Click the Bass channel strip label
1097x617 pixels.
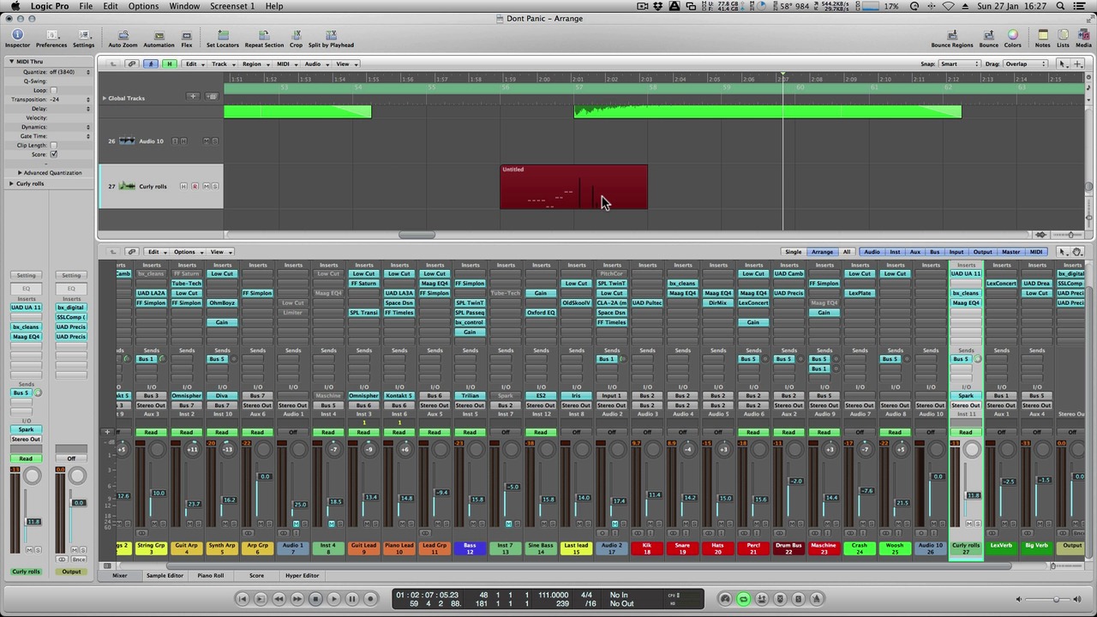[x=470, y=548]
